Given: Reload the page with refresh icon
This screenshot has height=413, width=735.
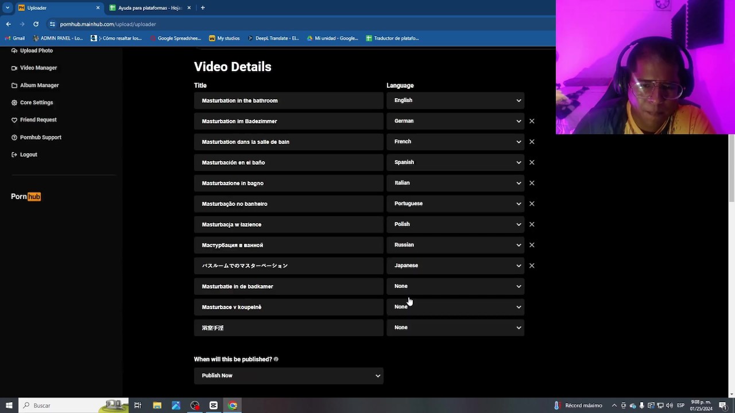Looking at the screenshot, I should click(x=36, y=24).
